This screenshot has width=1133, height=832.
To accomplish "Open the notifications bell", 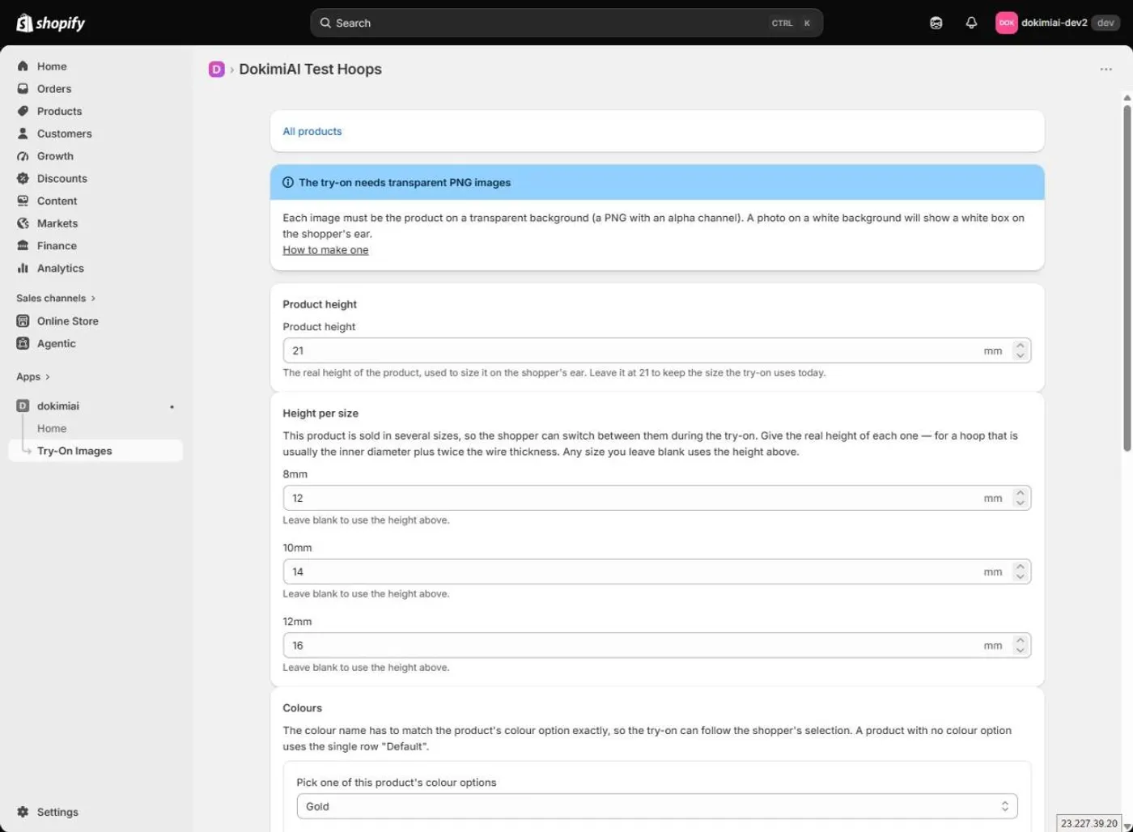I will [x=971, y=23].
